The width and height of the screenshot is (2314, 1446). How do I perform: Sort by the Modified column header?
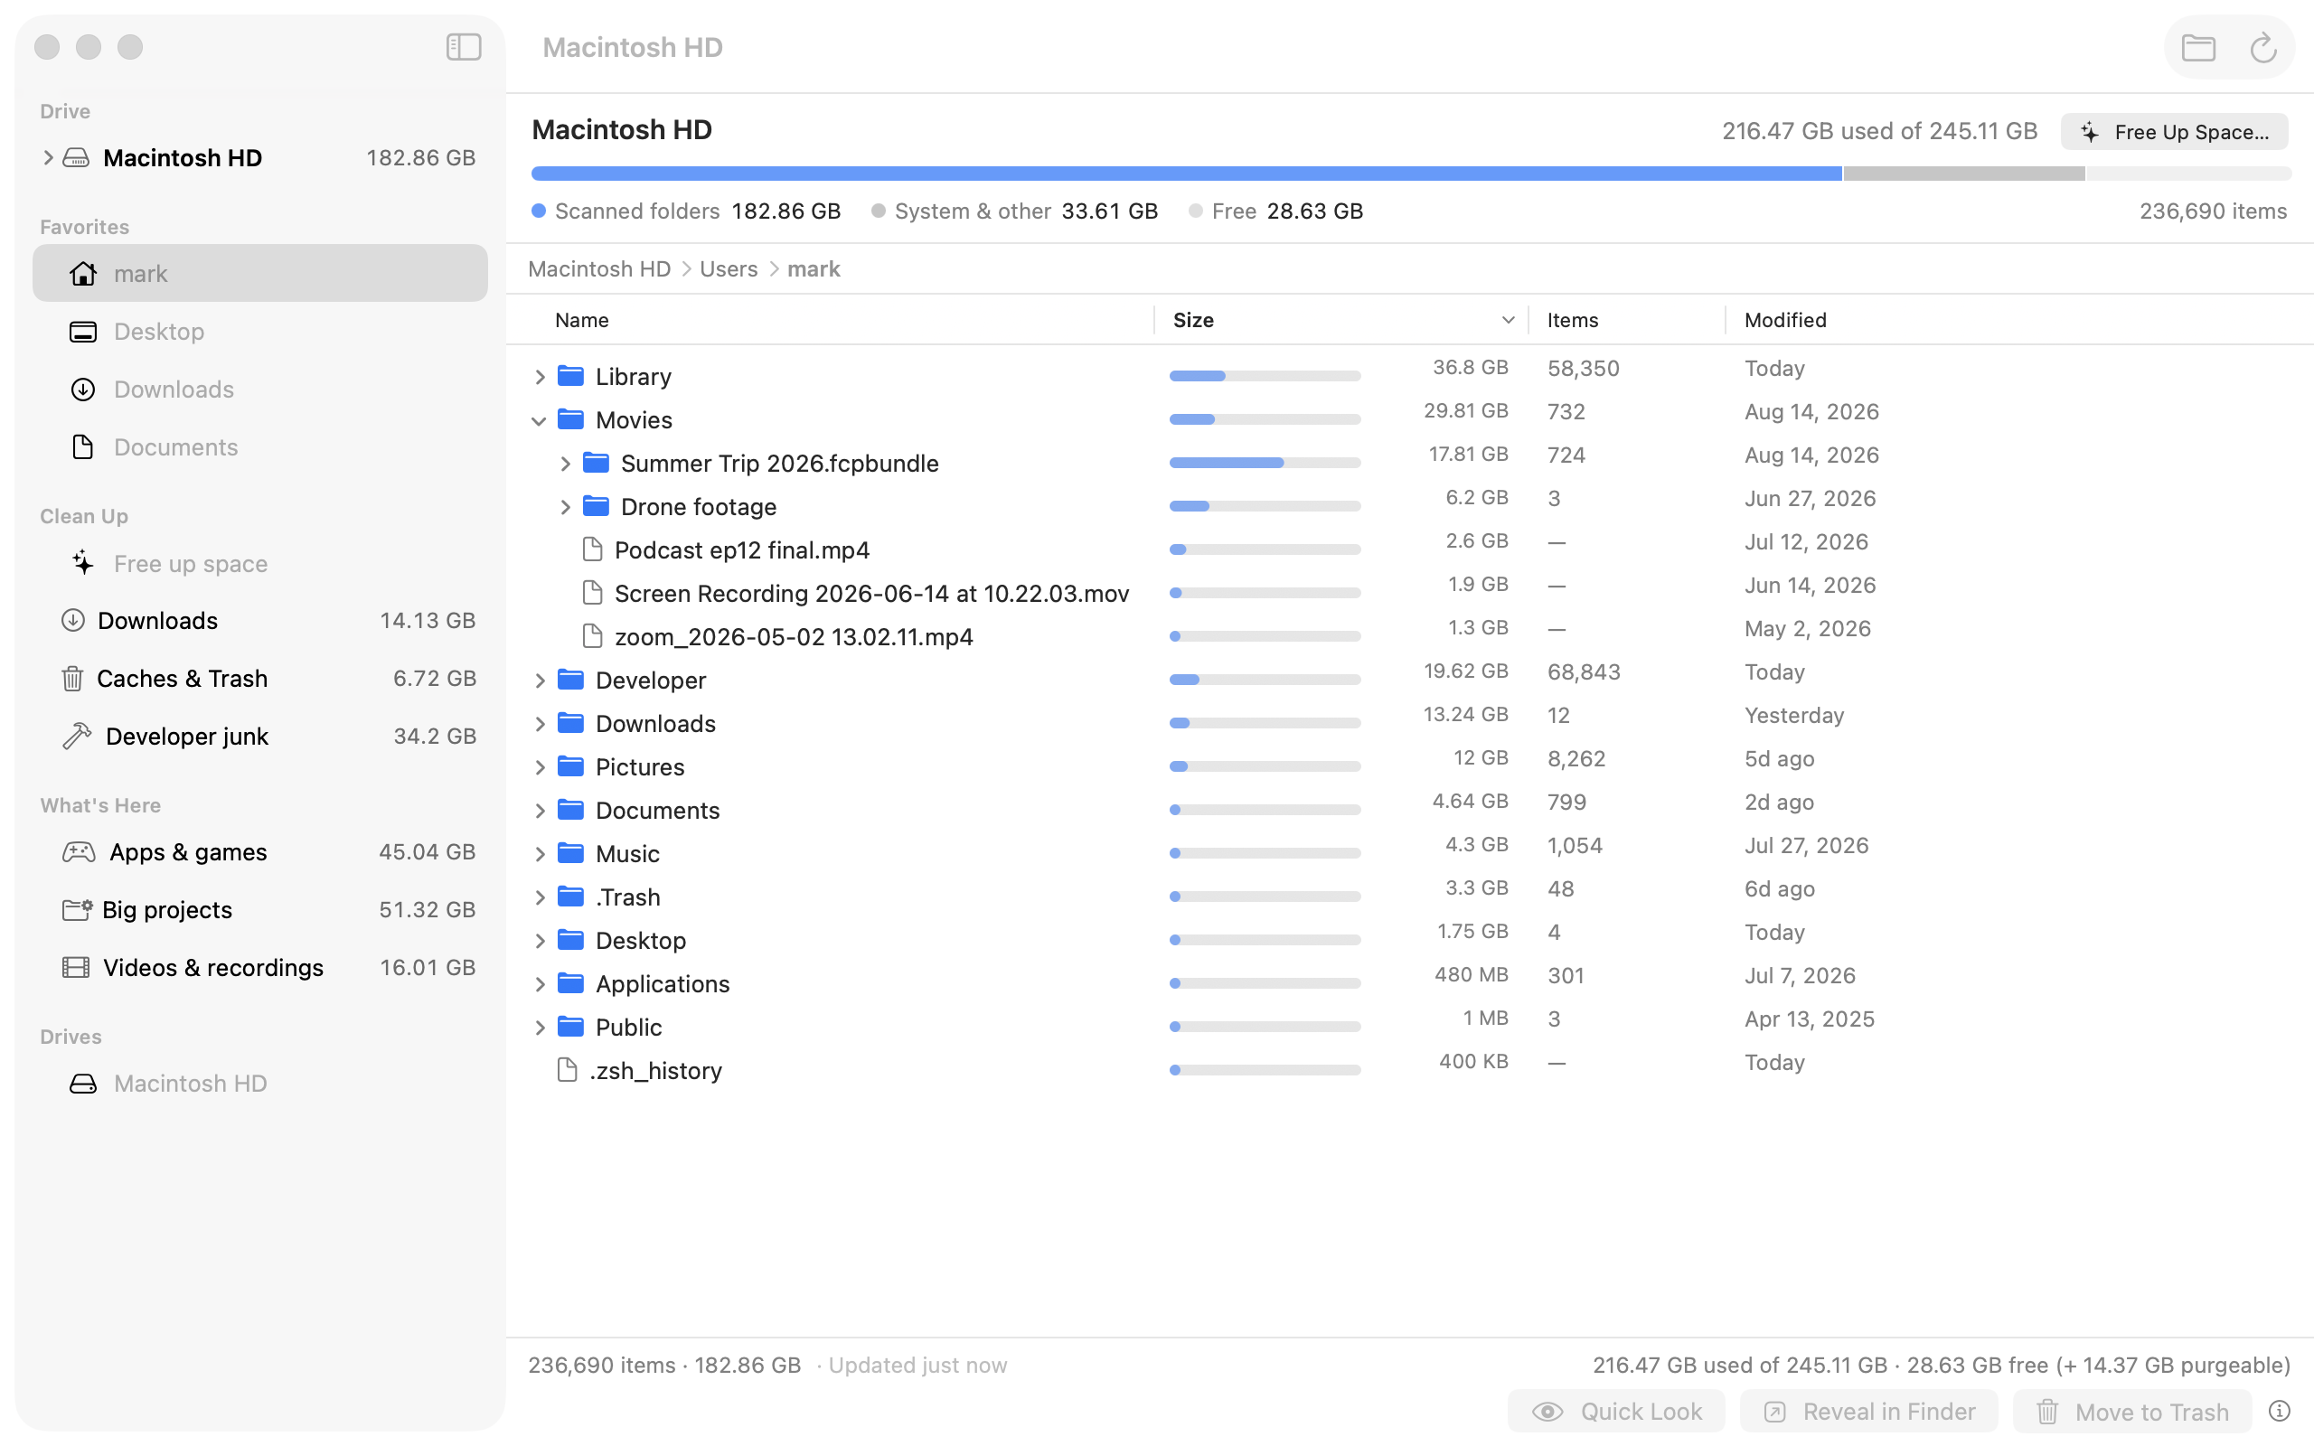tap(1785, 320)
